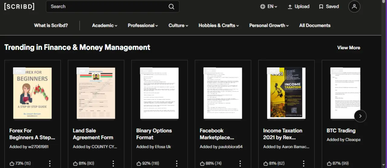The height and width of the screenshot is (168, 387).
Task: Open All Documents
Action: click(315, 25)
